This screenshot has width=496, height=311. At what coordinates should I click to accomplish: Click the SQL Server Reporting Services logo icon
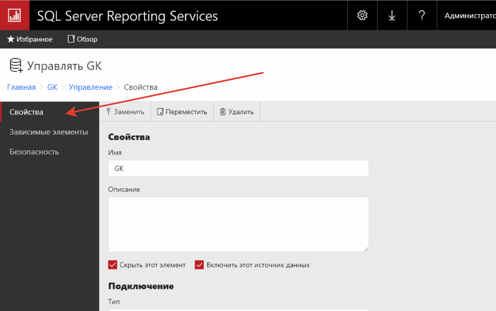click(x=15, y=15)
